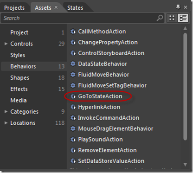Click the CallMethodAction behavior icon
The width and height of the screenshot is (193, 173).
(73, 32)
